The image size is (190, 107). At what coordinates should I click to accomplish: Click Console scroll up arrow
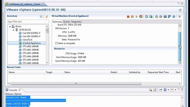pos(182,97)
